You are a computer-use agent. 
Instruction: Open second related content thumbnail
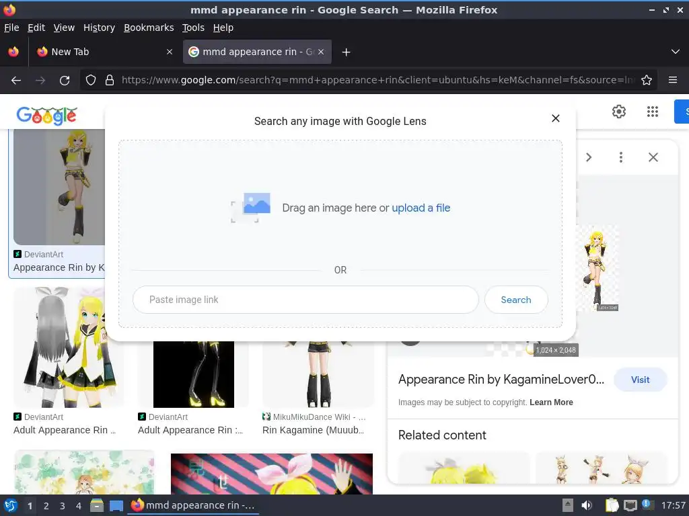pyautogui.click(x=602, y=468)
